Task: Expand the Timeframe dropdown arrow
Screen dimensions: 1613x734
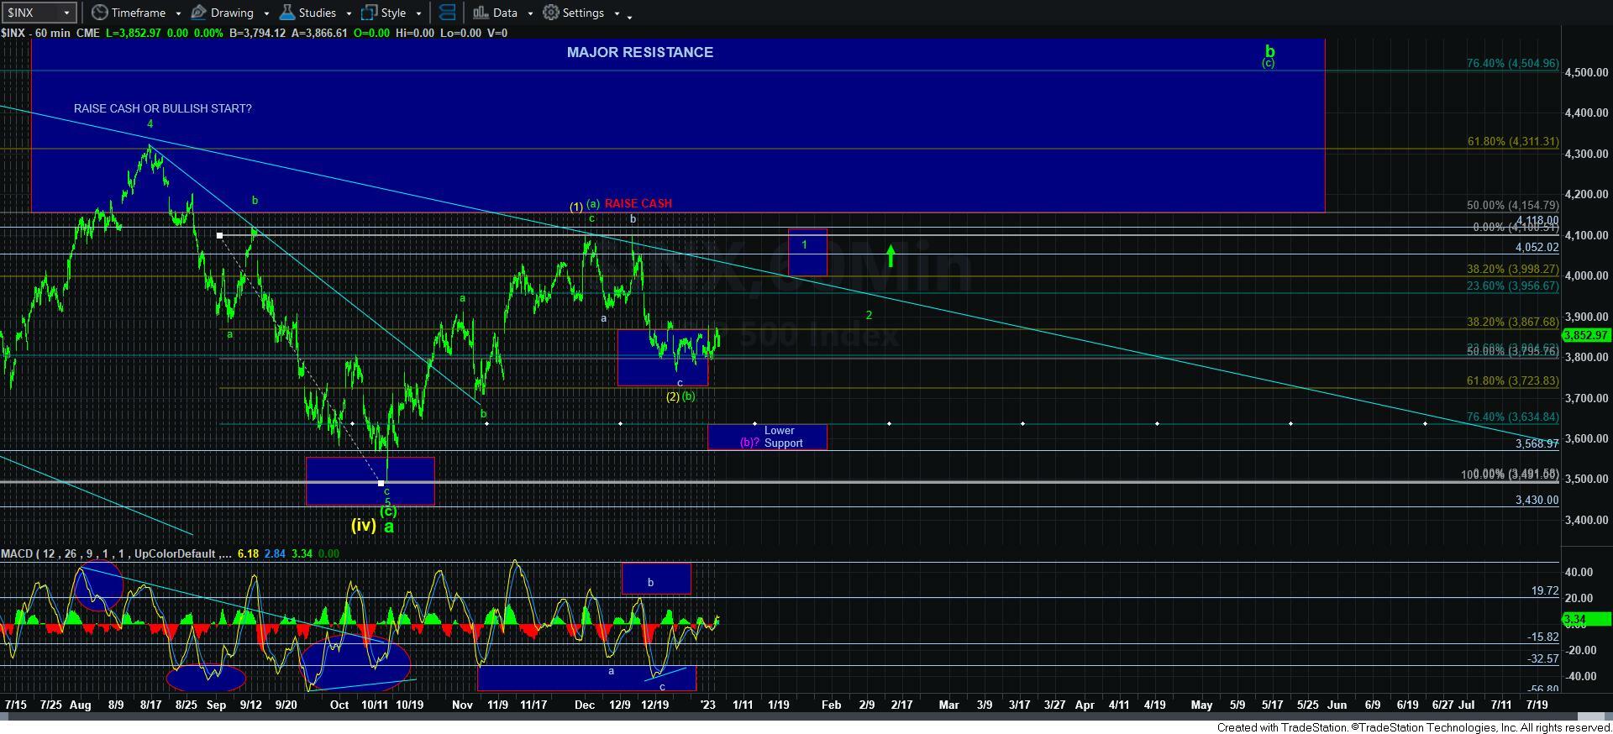Action: 178,13
